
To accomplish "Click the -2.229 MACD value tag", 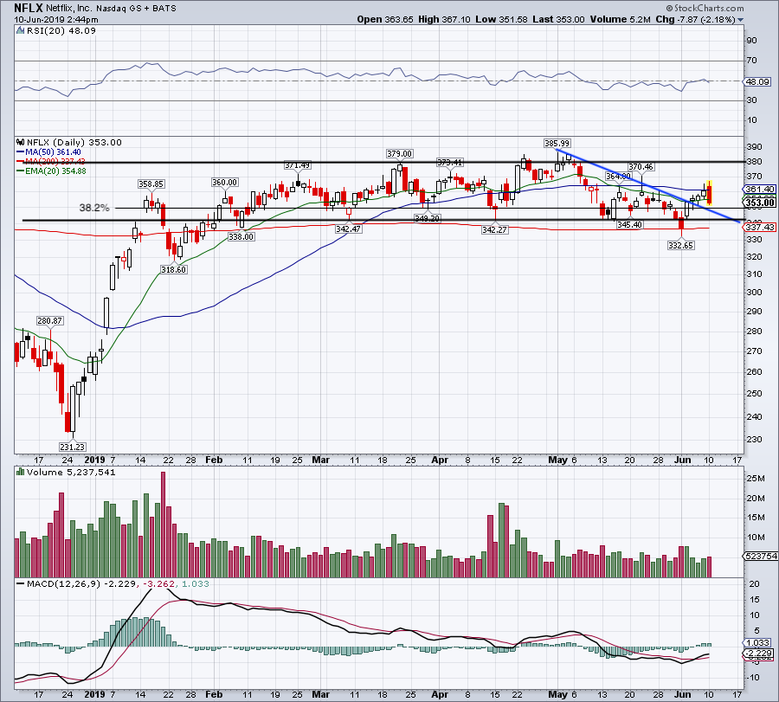I will point(758,654).
